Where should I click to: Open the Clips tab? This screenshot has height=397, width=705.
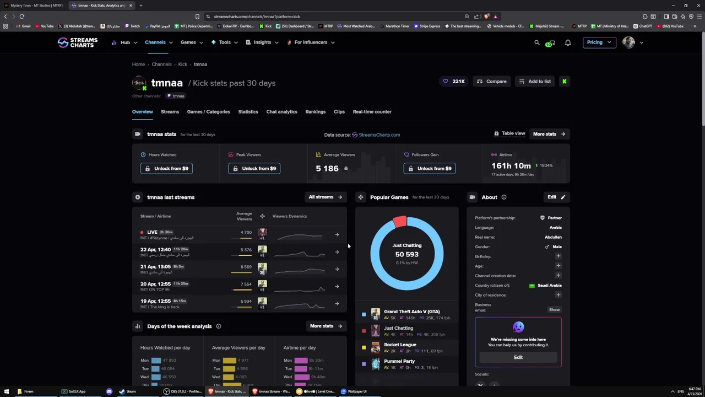tap(339, 112)
